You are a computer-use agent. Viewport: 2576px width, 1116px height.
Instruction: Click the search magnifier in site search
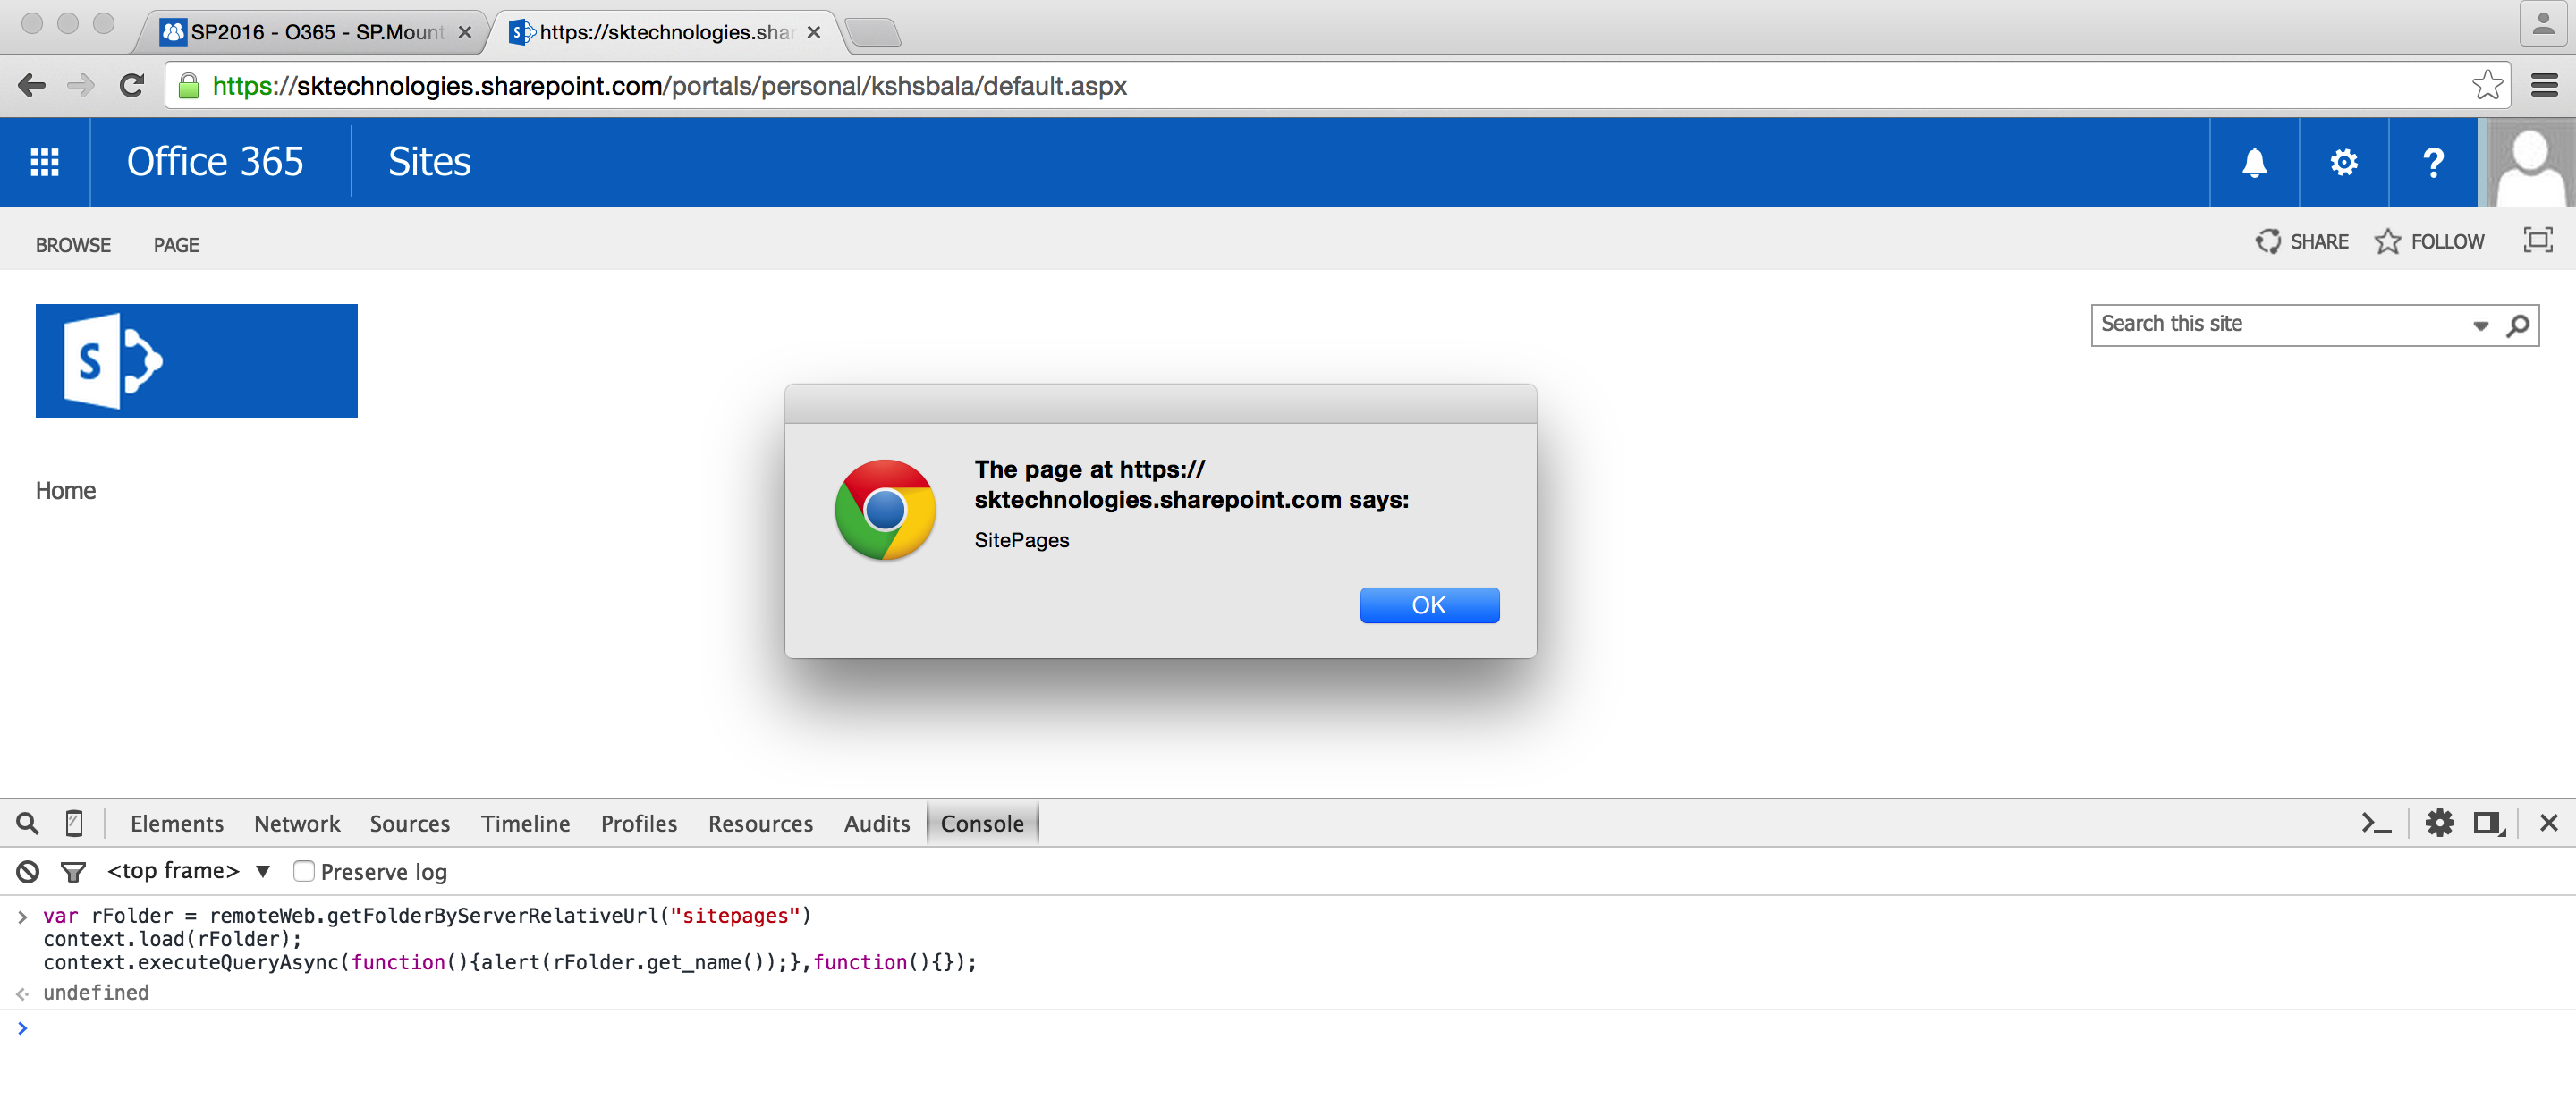(2517, 325)
